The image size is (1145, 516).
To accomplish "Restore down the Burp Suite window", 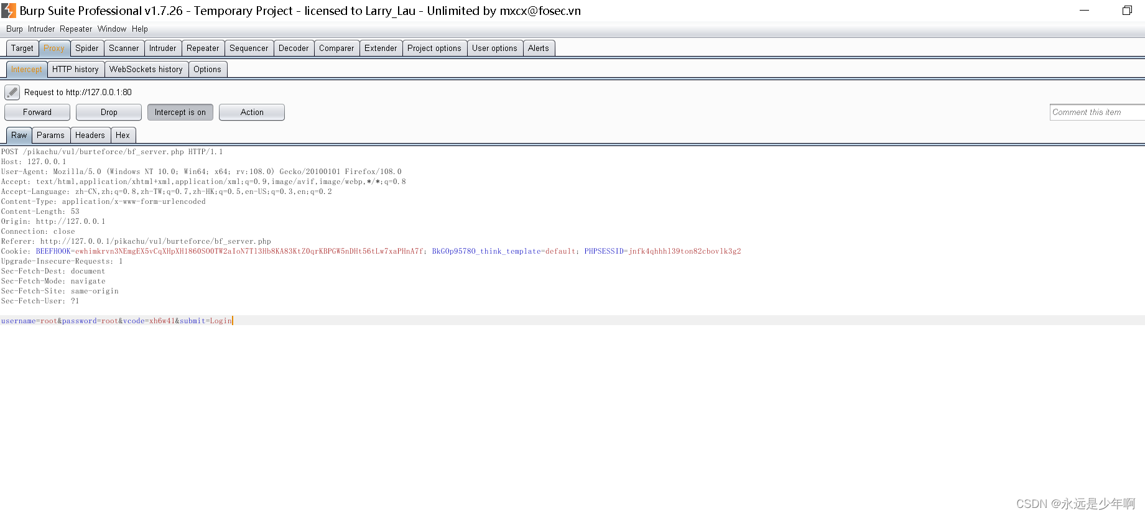I will click(x=1127, y=11).
